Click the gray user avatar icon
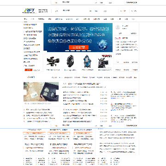 point(118,27)
